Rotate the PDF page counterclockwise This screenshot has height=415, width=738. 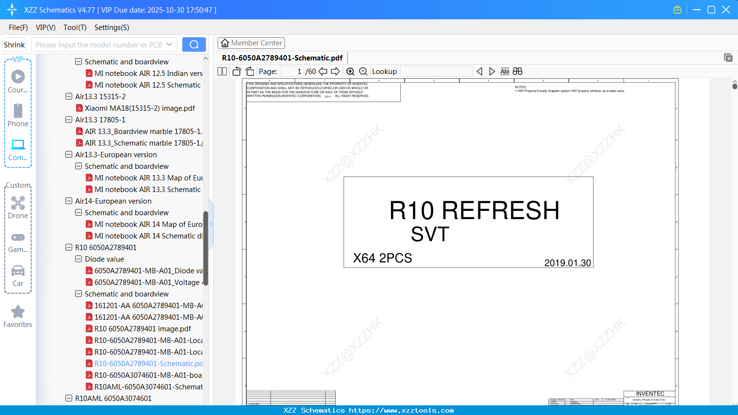(236, 72)
